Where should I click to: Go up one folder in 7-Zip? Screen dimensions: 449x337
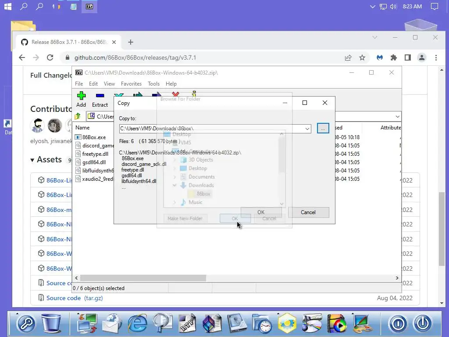78,116
